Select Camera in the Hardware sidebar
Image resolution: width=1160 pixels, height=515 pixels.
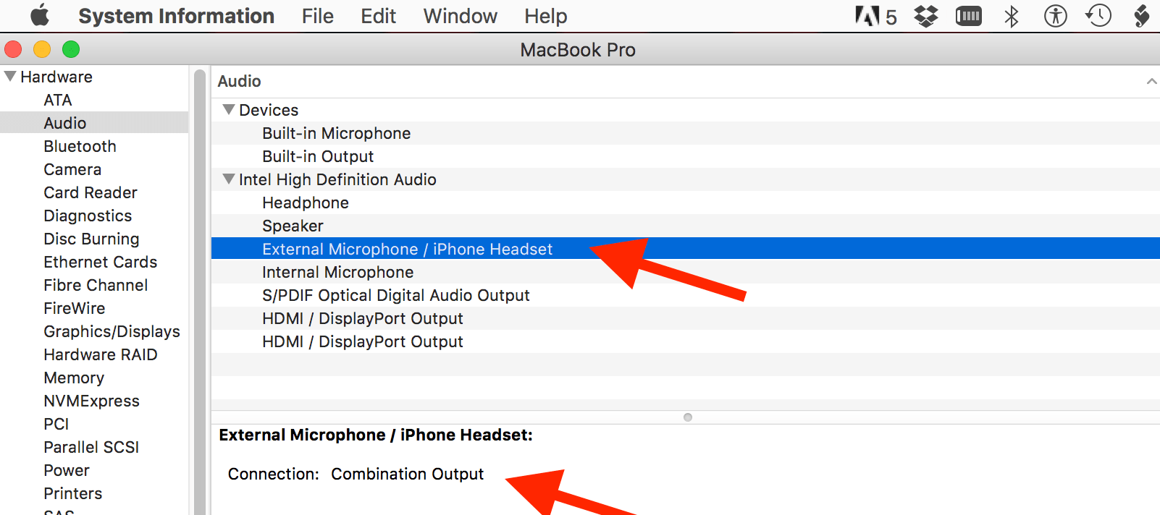[72, 169]
